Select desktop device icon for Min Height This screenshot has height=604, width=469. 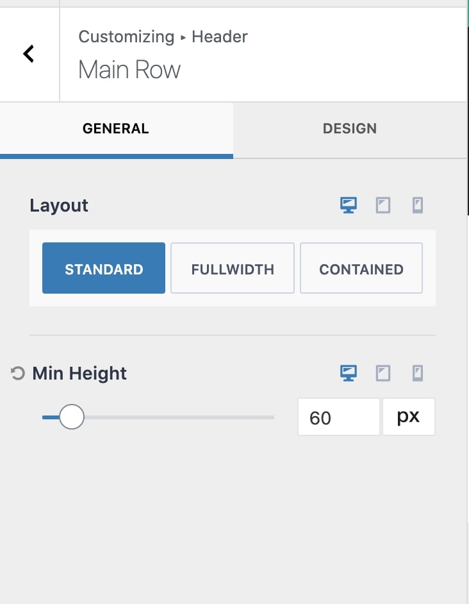coord(349,373)
